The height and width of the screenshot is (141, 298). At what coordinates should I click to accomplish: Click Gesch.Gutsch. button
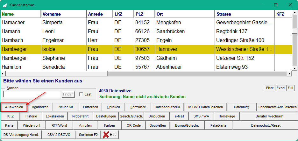tap(131, 116)
